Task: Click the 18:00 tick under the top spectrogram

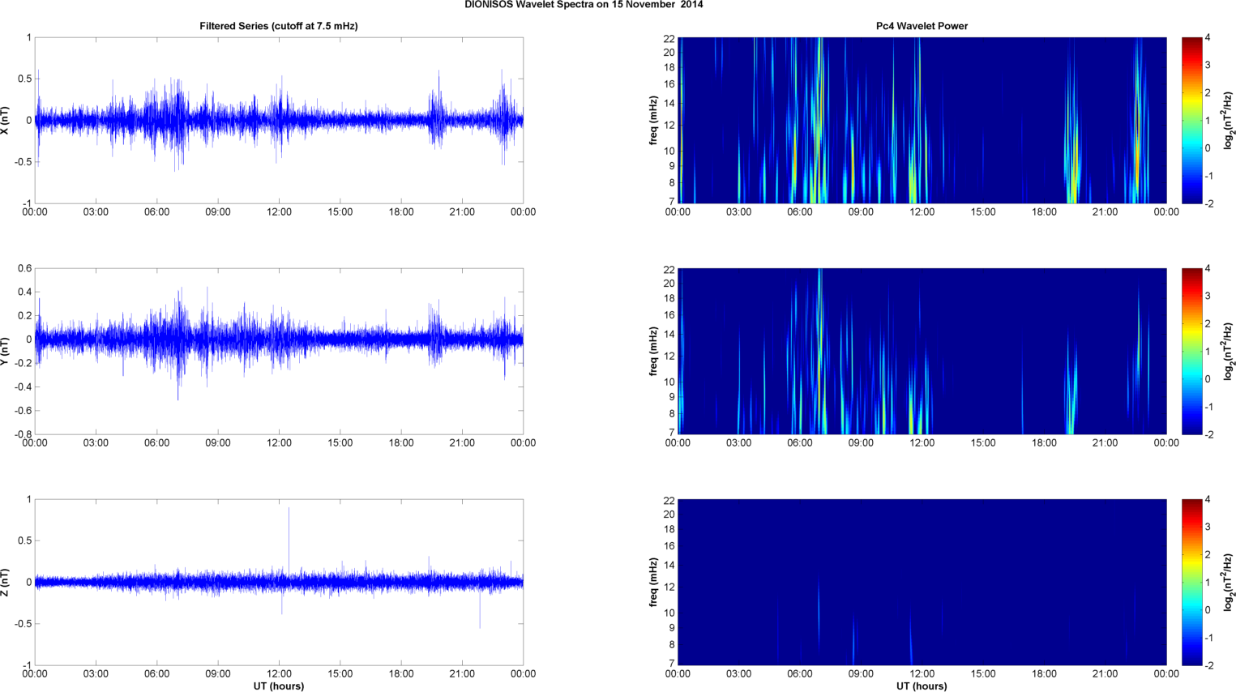Action: [x=1044, y=212]
